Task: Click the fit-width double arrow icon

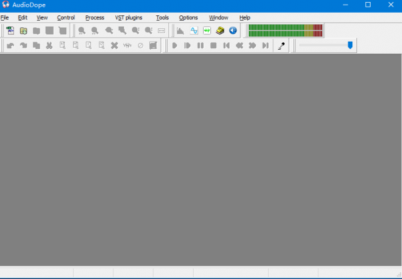Action: point(161,31)
